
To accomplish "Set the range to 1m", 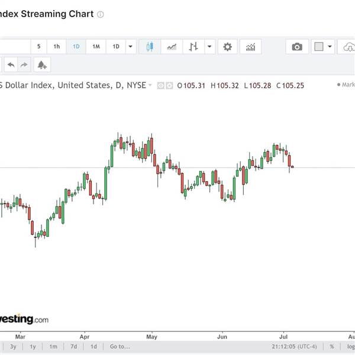I will 53,347.
